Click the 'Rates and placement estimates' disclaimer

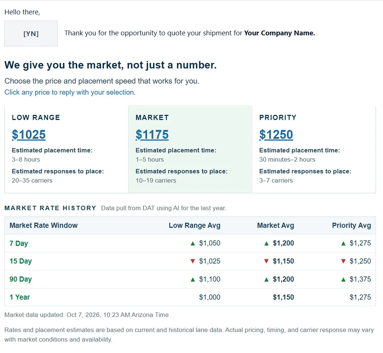tap(189, 335)
